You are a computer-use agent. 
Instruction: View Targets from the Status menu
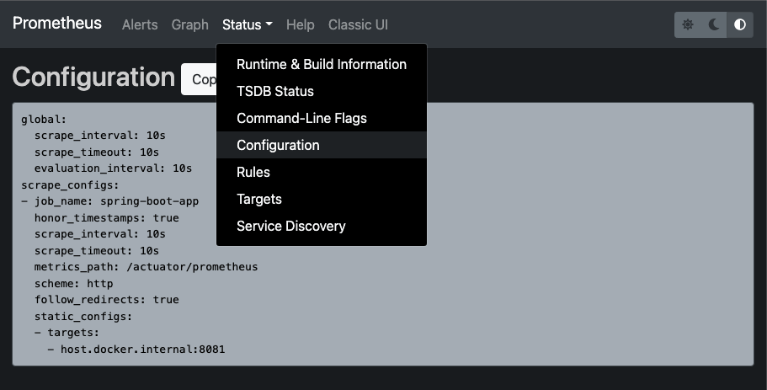point(258,199)
